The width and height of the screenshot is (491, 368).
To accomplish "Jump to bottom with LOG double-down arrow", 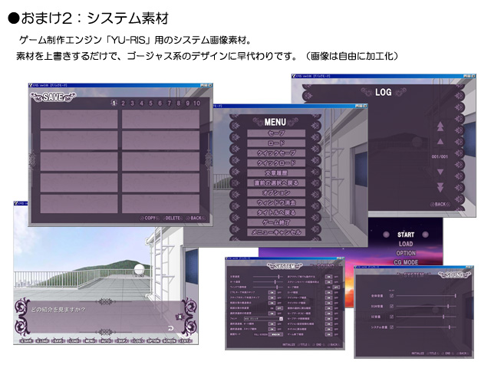I will (x=440, y=187).
